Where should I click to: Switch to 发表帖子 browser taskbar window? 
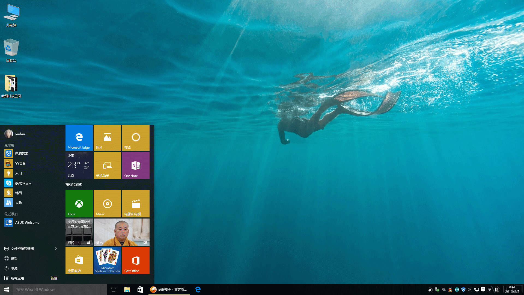click(169, 290)
